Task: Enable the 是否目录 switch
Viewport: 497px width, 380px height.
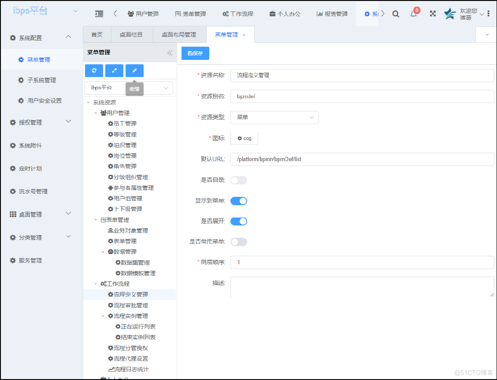Action: (x=239, y=180)
